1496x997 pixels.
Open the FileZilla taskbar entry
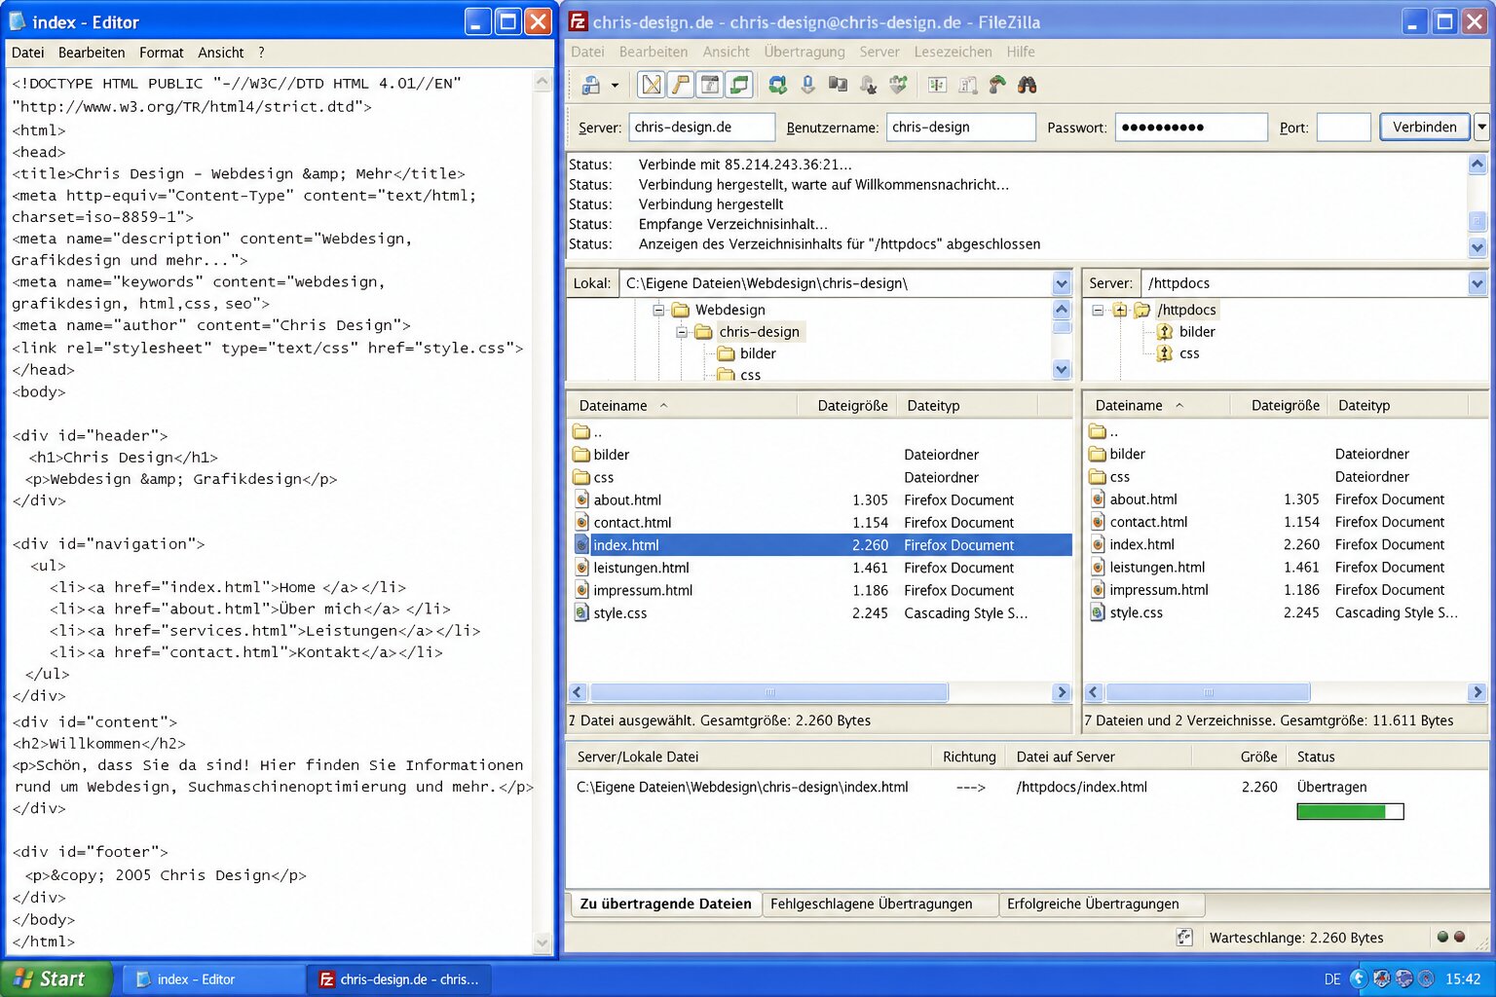tap(399, 979)
